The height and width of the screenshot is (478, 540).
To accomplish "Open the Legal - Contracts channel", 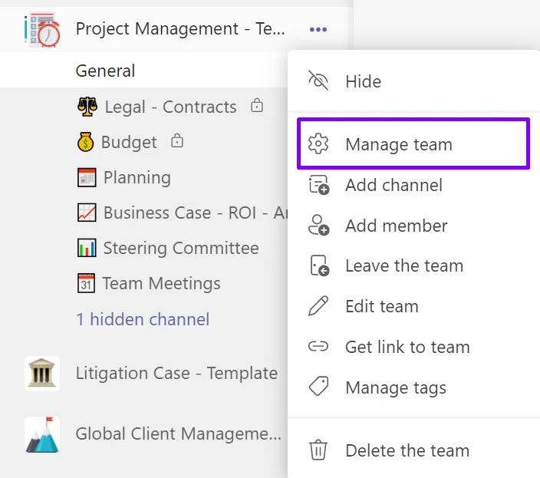I will (170, 107).
